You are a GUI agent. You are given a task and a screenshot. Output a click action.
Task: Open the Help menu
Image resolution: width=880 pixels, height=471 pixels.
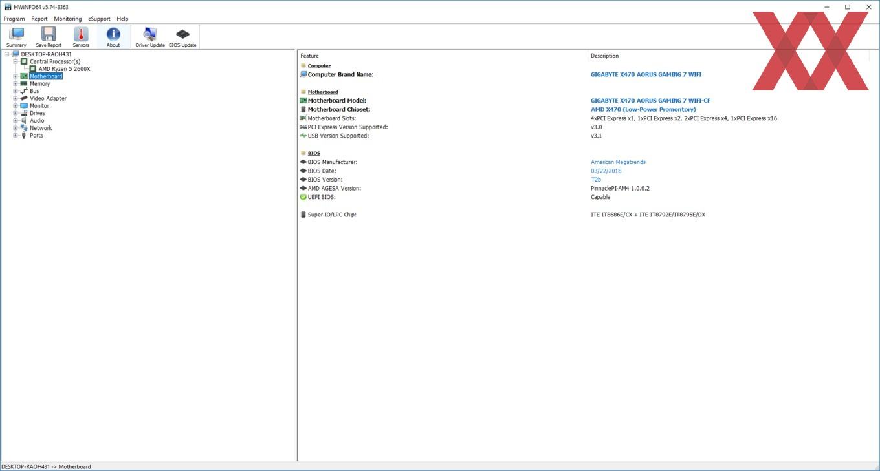coord(122,19)
